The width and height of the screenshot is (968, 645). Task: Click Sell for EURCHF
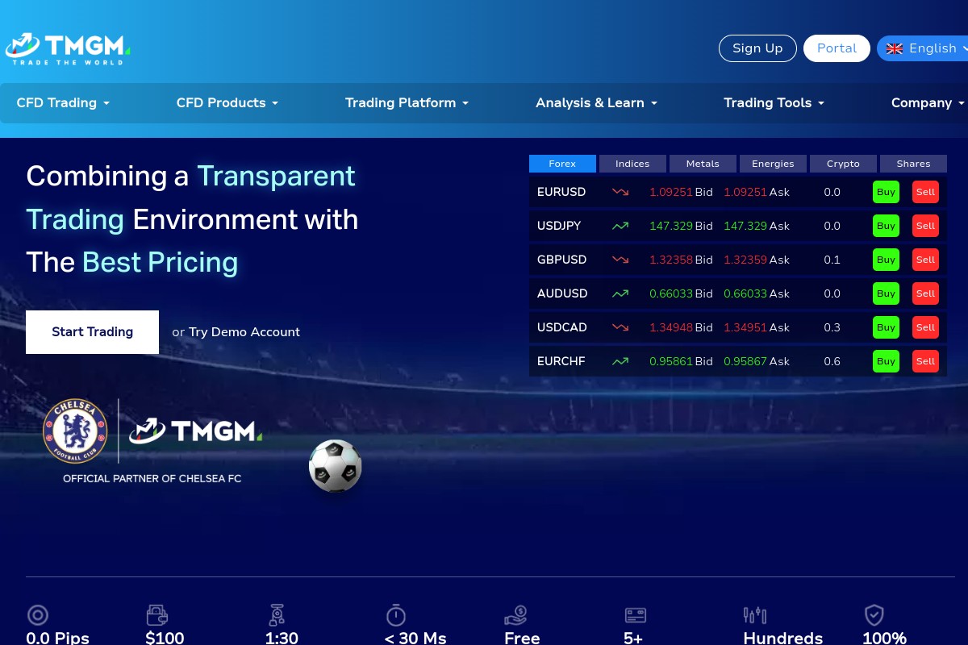point(926,361)
